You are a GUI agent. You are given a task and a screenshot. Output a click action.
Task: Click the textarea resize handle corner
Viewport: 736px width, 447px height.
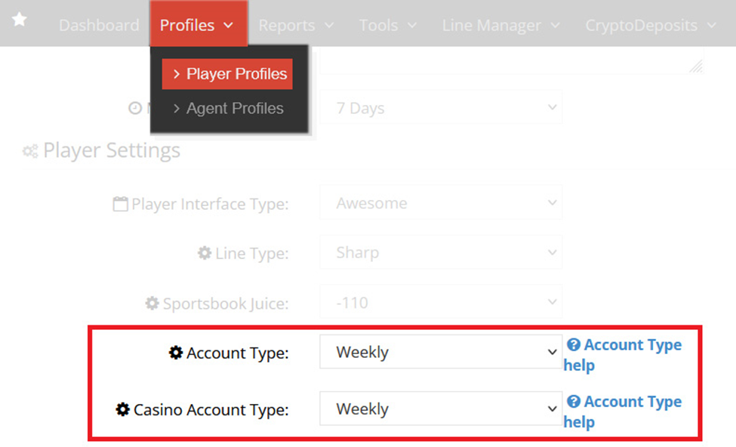pos(696,66)
